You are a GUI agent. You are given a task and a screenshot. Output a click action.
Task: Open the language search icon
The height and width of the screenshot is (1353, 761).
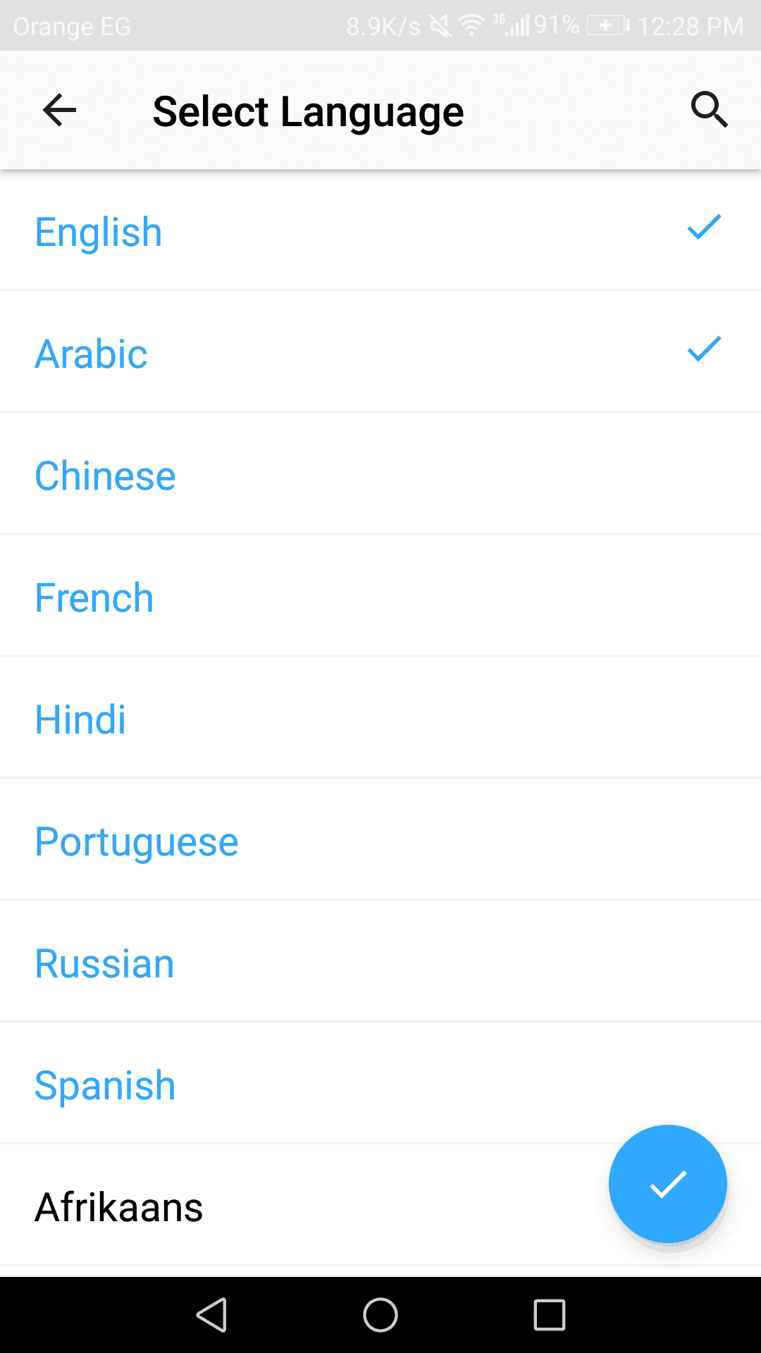pos(708,110)
